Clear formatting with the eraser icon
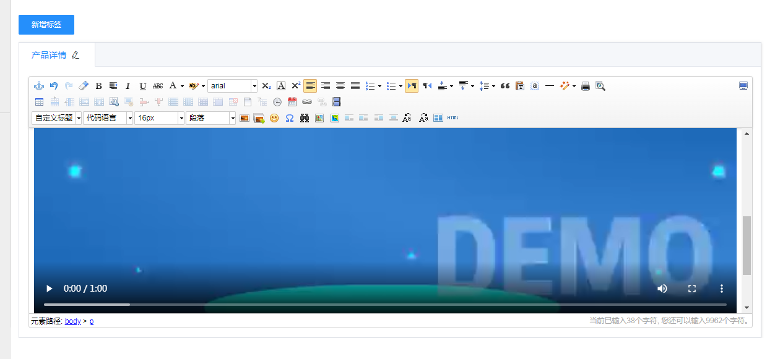 click(x=84, y=86)
